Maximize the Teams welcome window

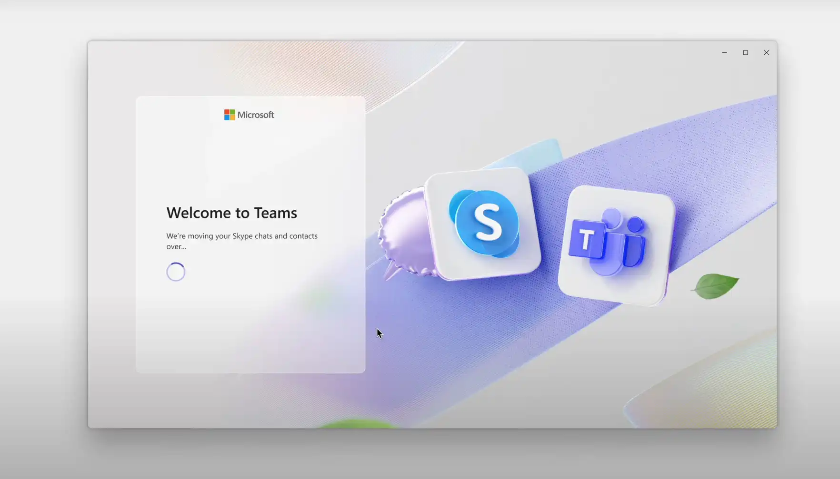745,53
